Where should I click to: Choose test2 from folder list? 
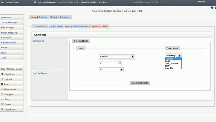click(x=173, y=61)
